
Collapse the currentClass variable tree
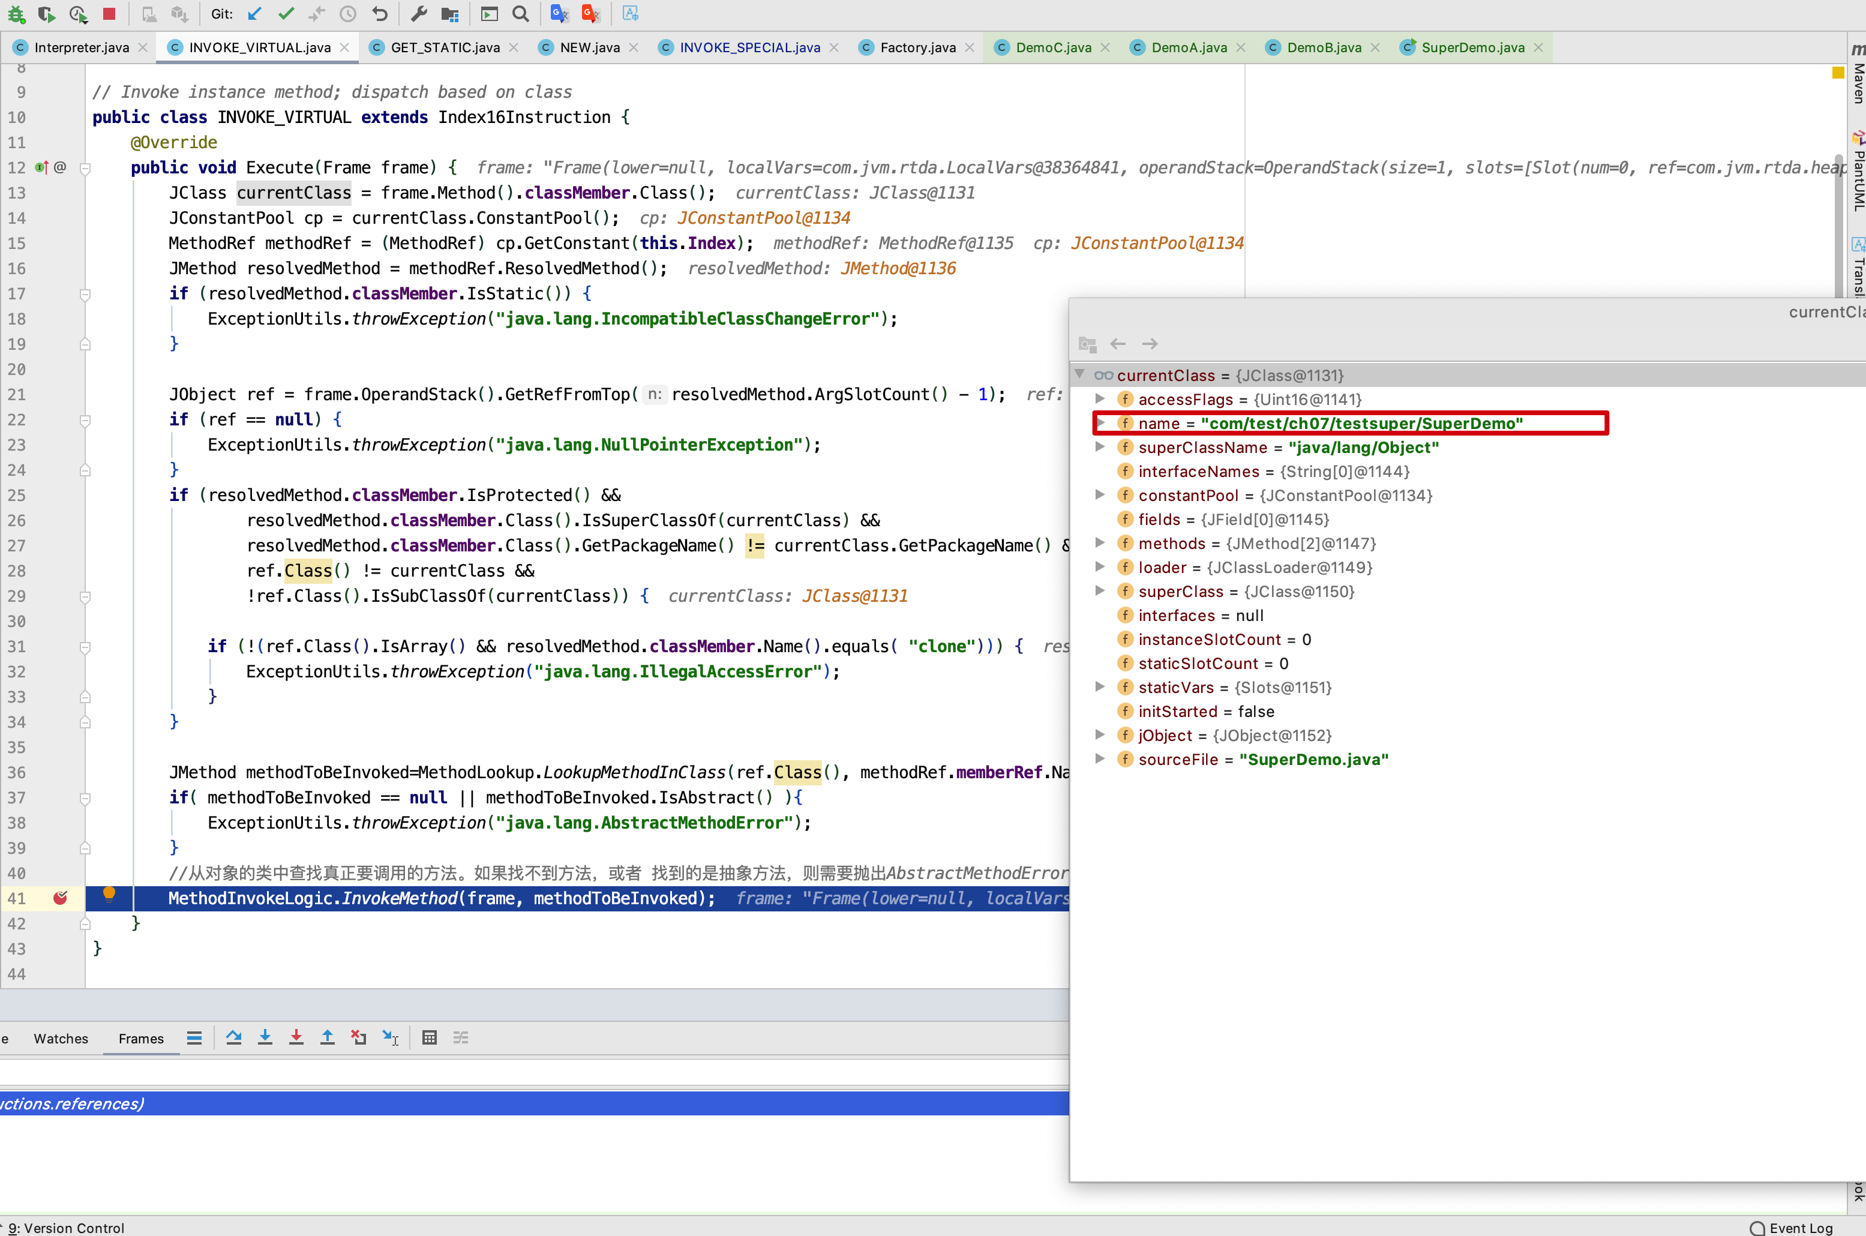pyautogui.click(x=1081, y=375)
